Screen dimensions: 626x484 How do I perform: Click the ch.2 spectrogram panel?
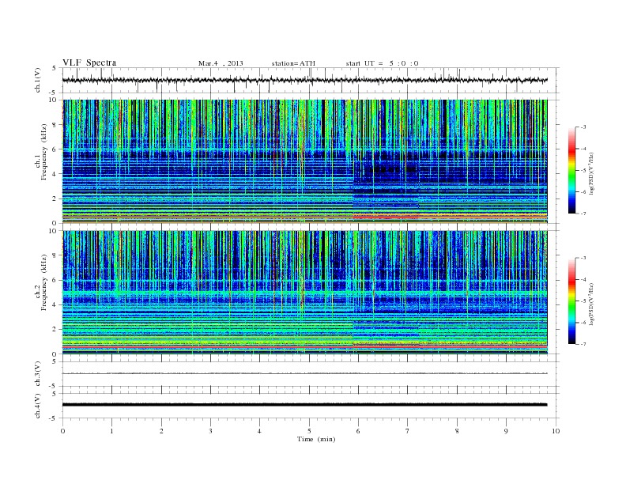(x=304, y=293)
